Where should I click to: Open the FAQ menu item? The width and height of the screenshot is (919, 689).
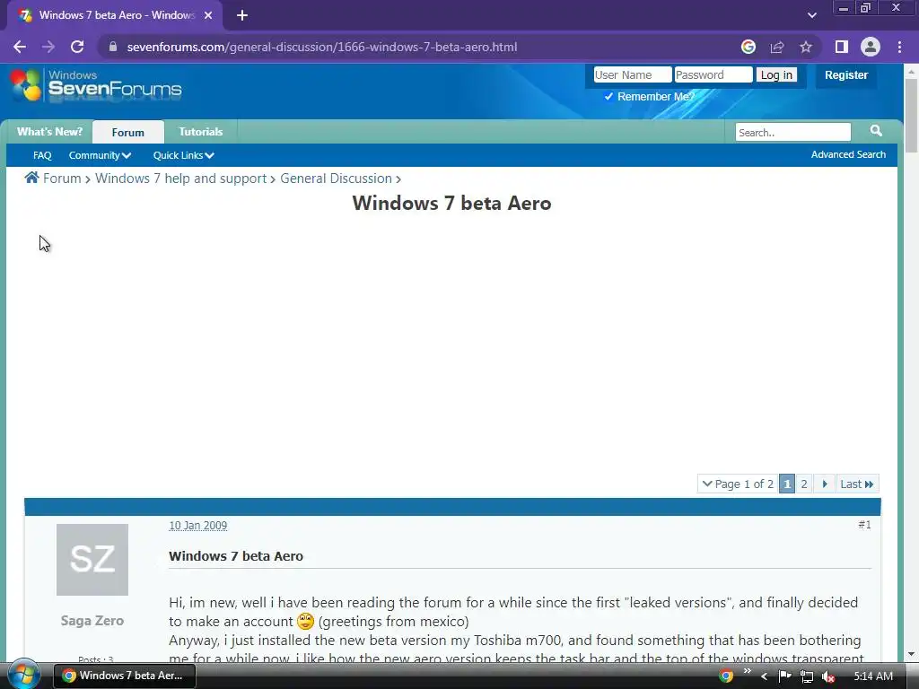[42, 155]
